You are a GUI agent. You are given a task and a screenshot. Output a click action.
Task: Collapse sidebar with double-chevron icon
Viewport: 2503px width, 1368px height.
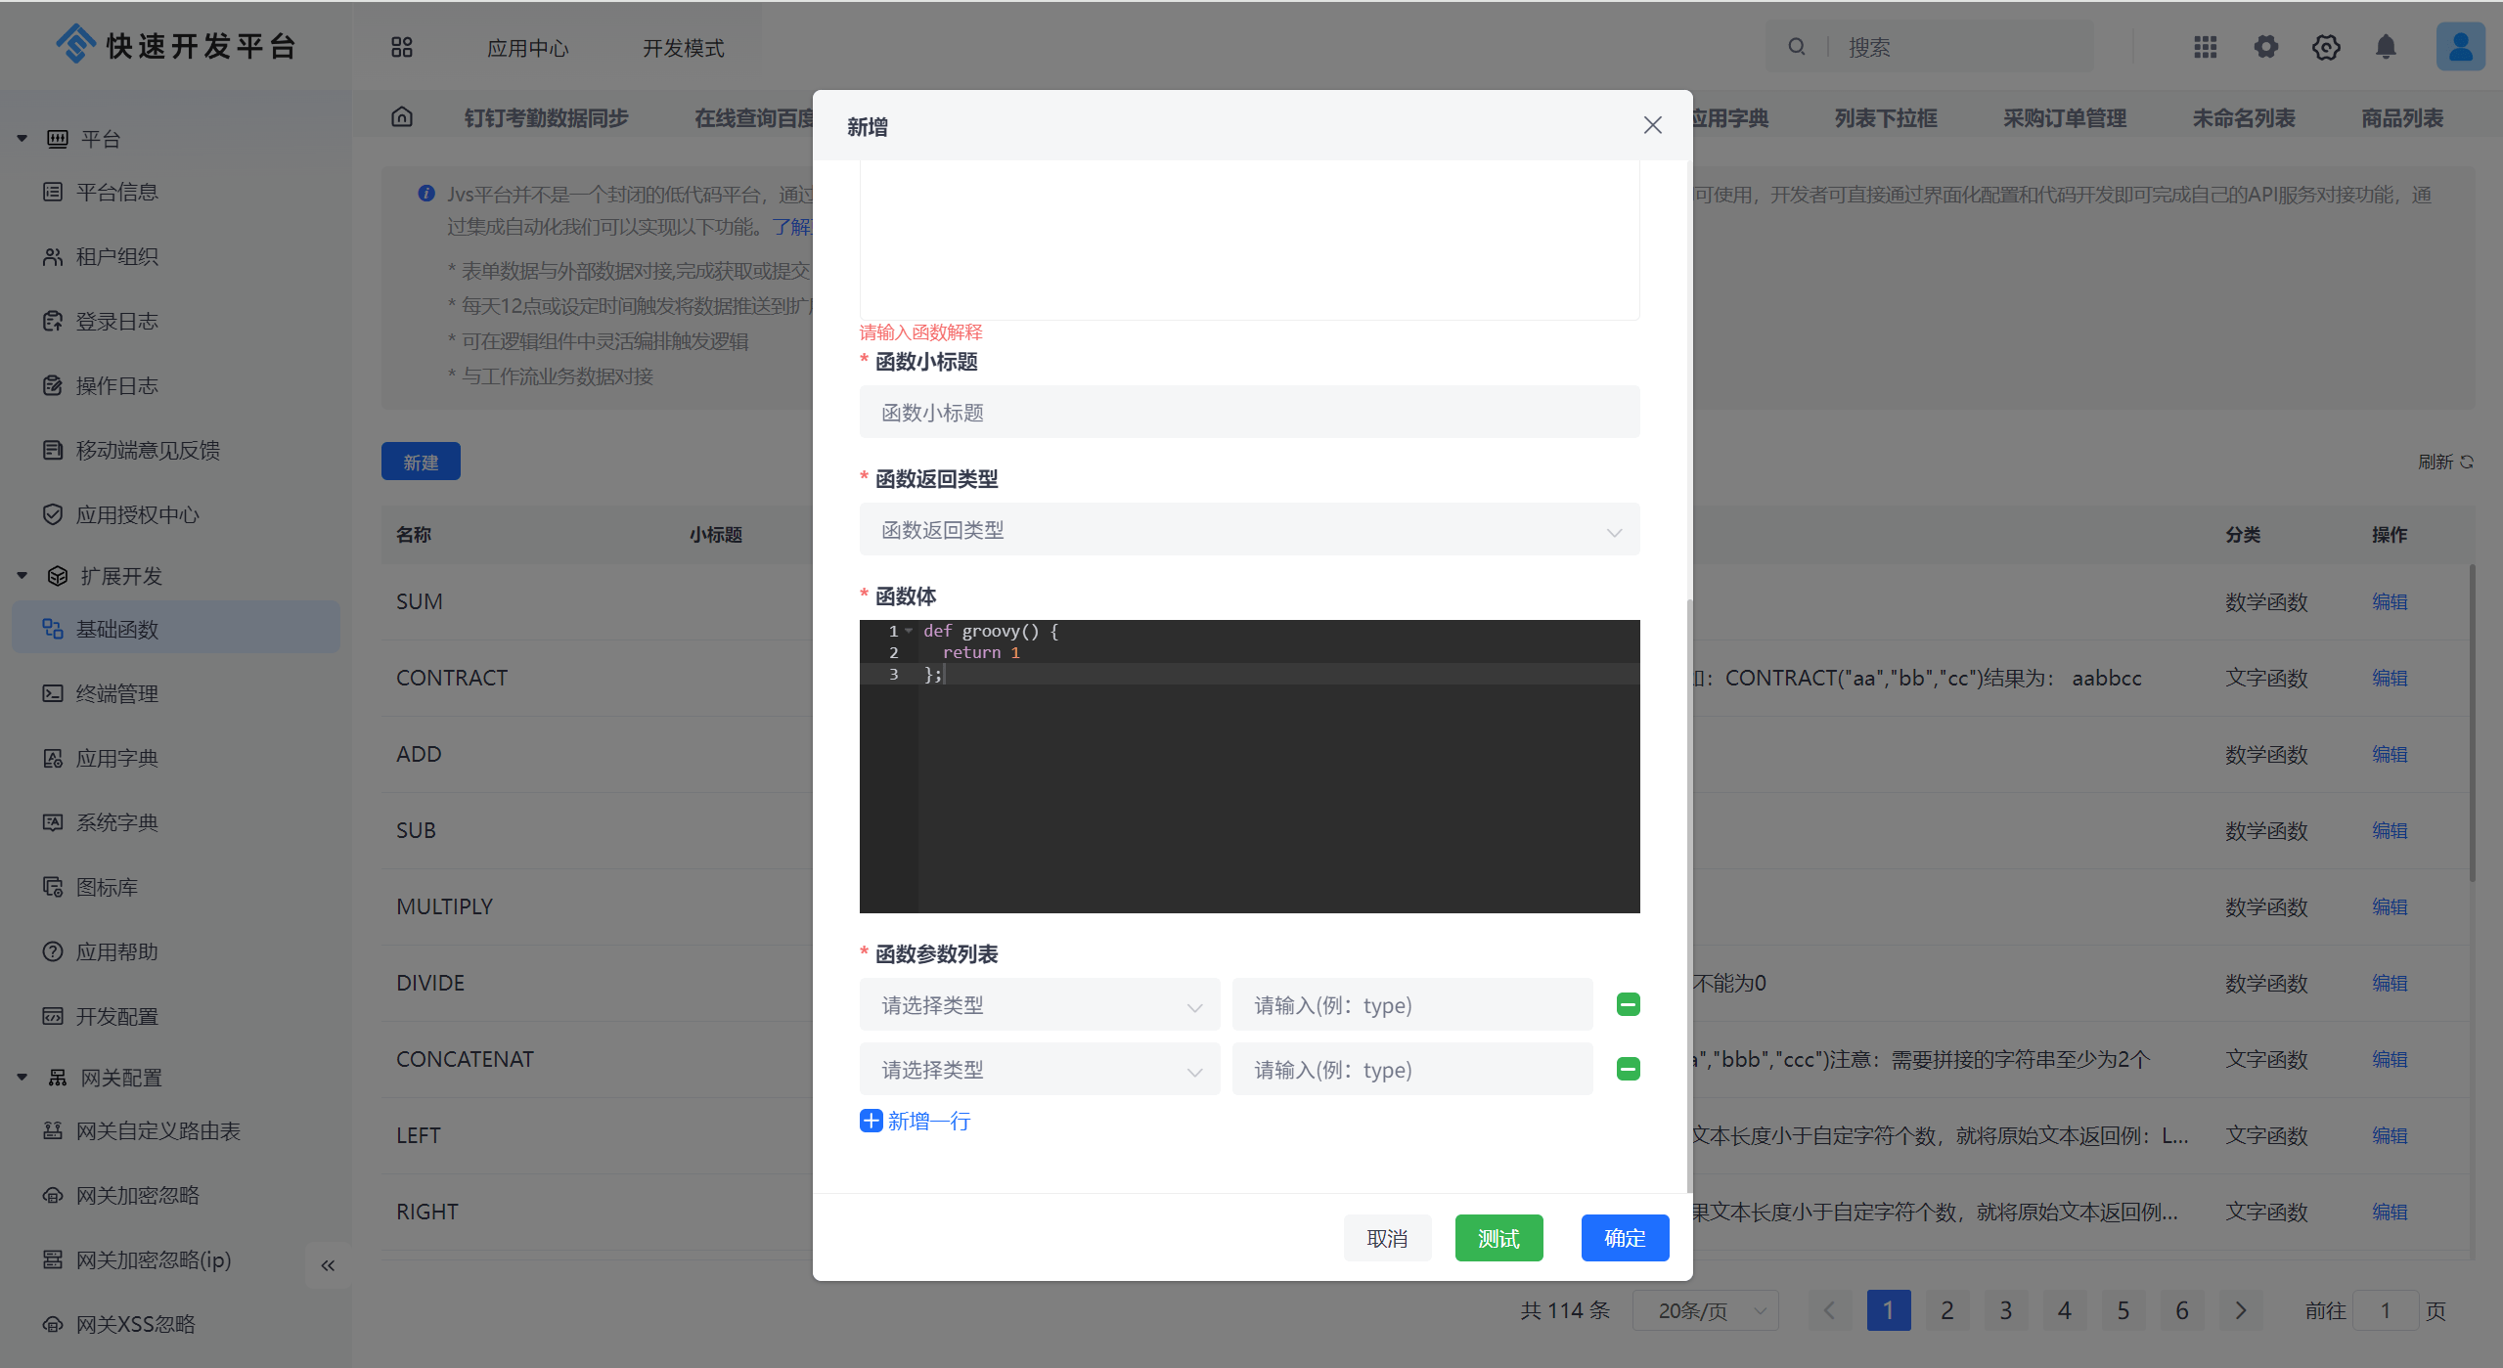328,1265
